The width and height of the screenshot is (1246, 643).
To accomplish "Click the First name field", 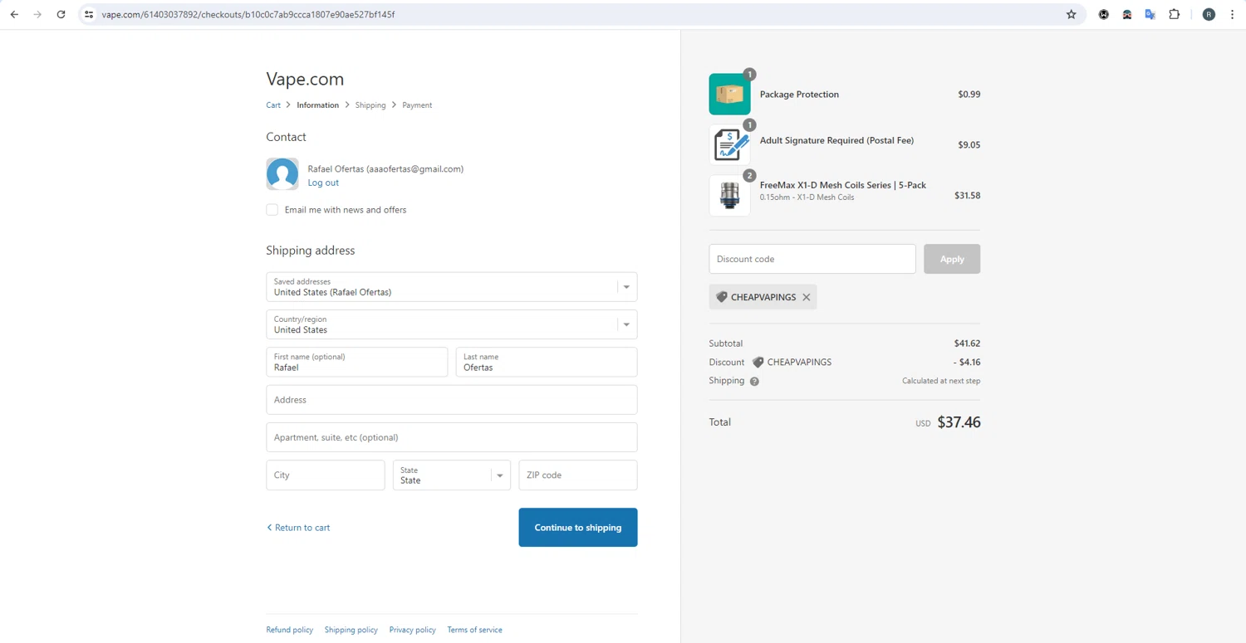I will pyautogui.click(x=357, y=363).
